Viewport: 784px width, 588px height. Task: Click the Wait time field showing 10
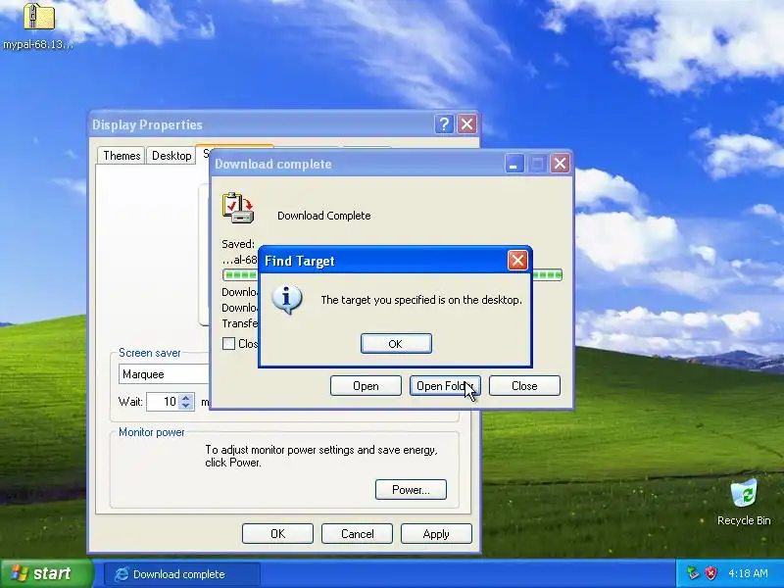coord(163,402)
